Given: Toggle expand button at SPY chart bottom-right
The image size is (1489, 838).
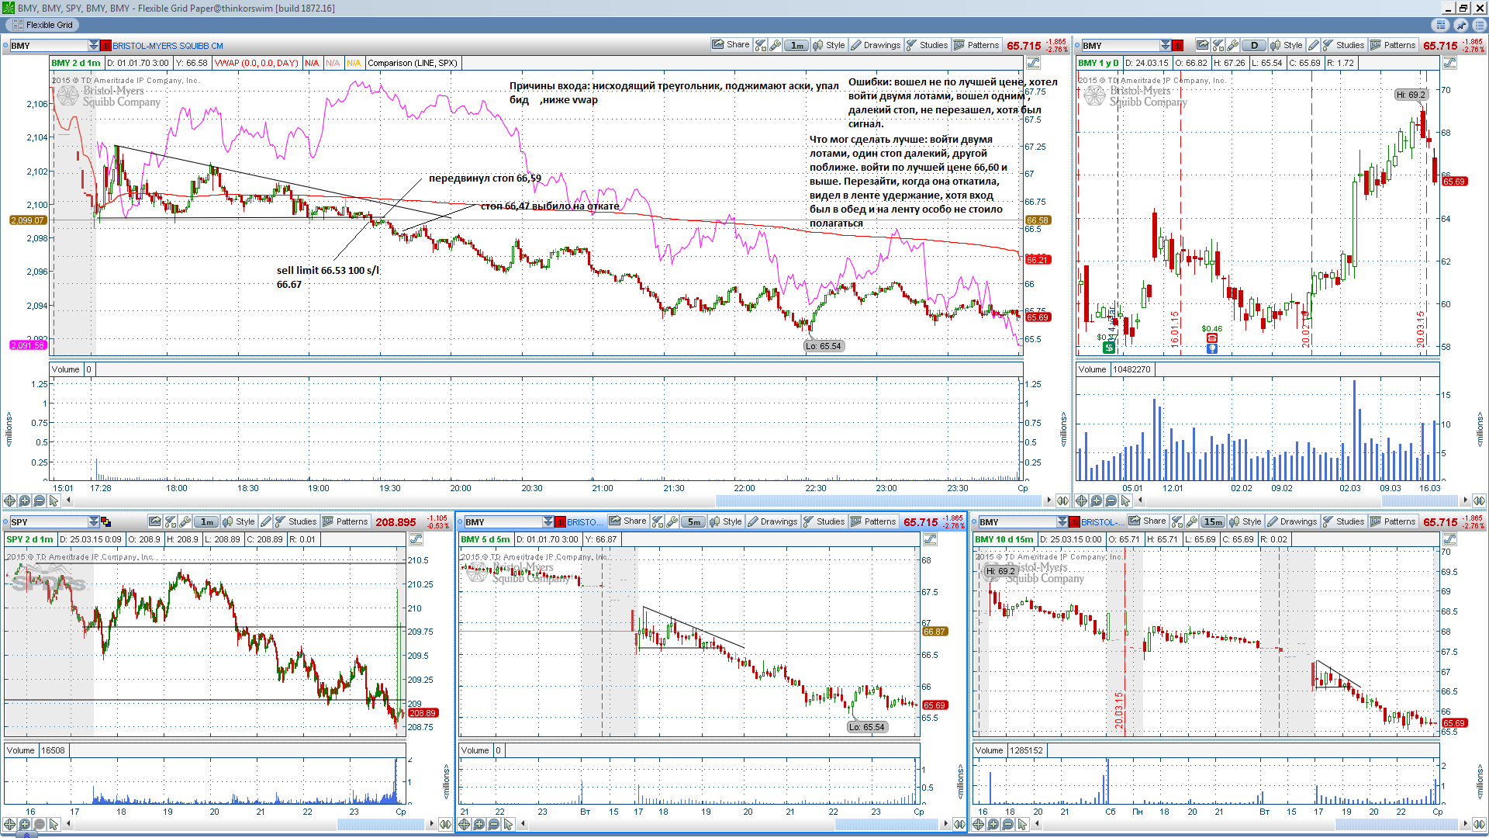Looking at the screenshot, I should 445,824.
